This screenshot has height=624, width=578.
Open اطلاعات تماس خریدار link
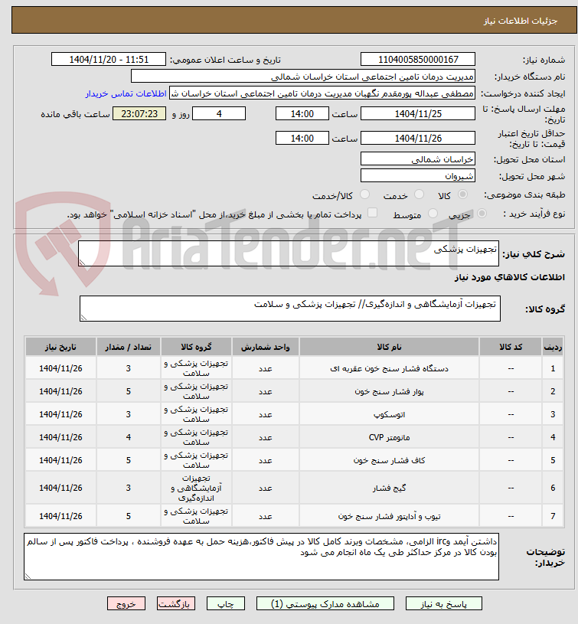tap(126, 93)
